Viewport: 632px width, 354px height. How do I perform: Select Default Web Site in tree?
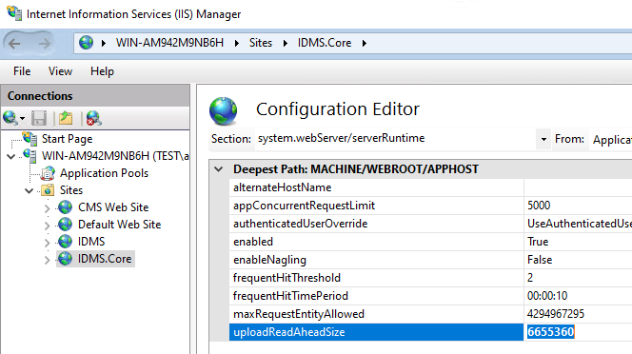coord(119,225)
